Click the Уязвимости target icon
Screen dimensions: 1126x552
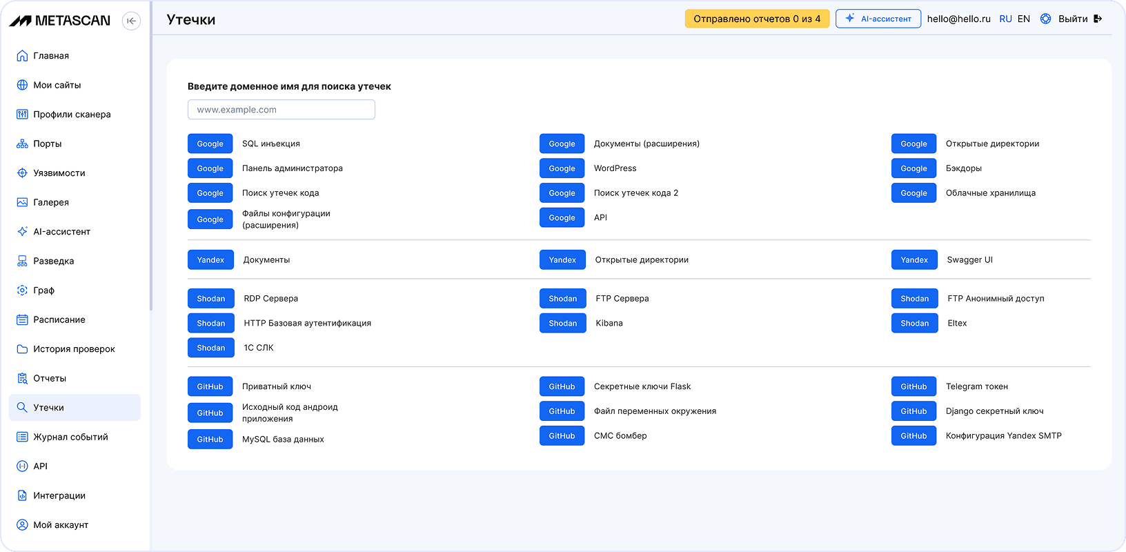click(x=22, y=173)
